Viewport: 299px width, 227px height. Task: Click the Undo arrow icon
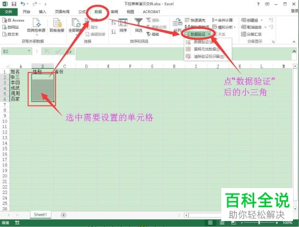(23, 4)
